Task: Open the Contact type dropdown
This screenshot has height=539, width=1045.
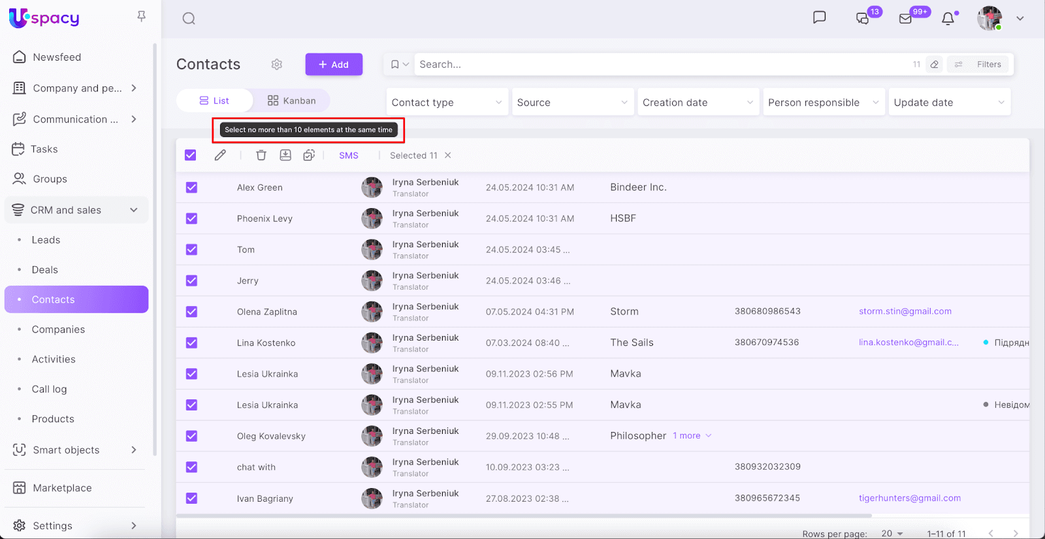Action: (x=447, y=102)
